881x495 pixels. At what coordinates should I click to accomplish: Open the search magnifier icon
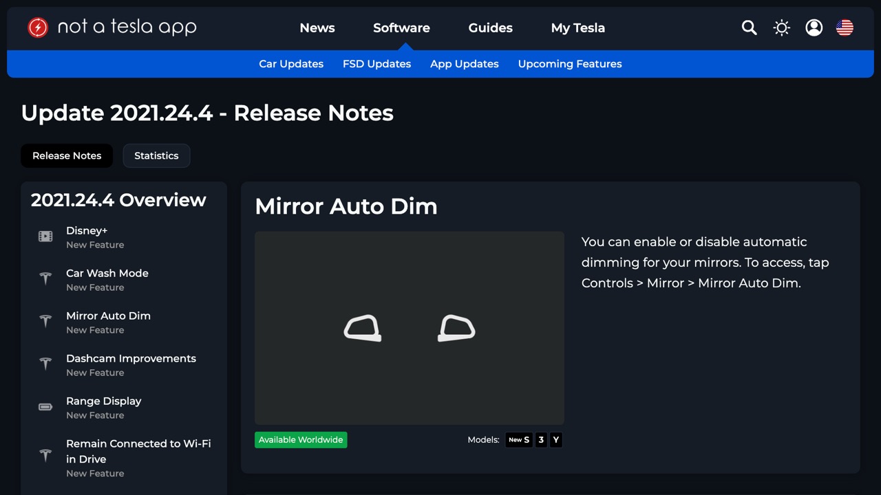[x=749, y=27]
